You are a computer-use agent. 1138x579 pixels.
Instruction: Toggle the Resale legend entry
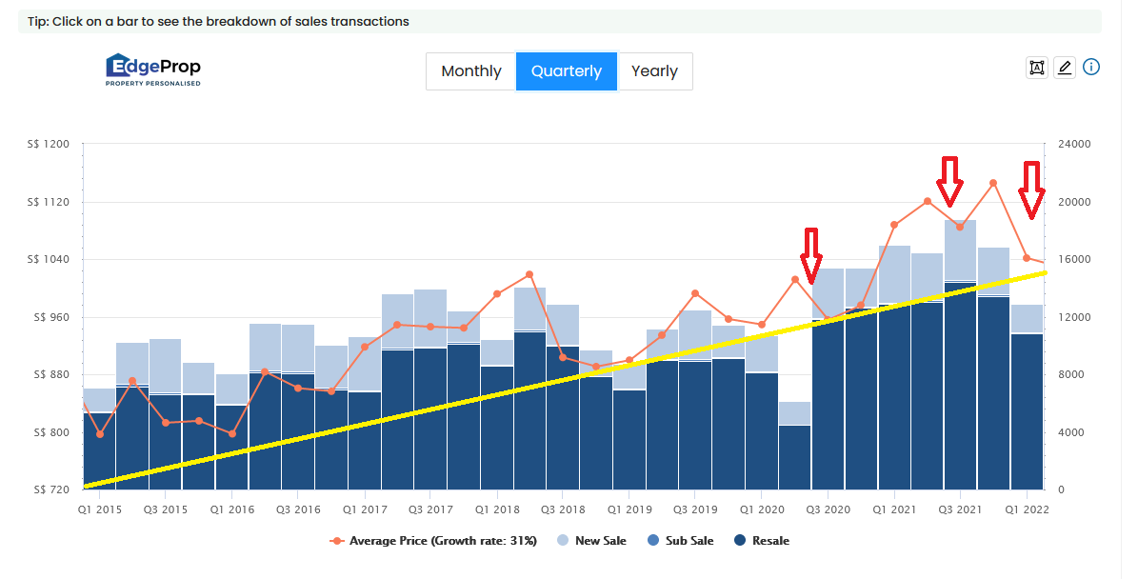pyautogui.click(x=762, y=541)
